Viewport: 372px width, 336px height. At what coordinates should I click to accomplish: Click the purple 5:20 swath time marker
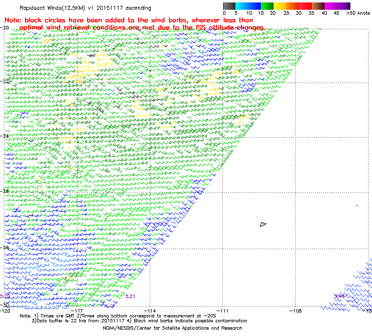(x=5, y=296)
